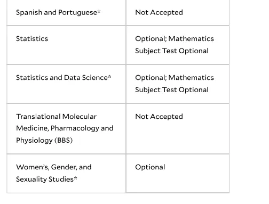Click the asterisk after Statistics and Data Science
Image resolution: width=269 pixels, height=204 pixels.
pos(109,77)
